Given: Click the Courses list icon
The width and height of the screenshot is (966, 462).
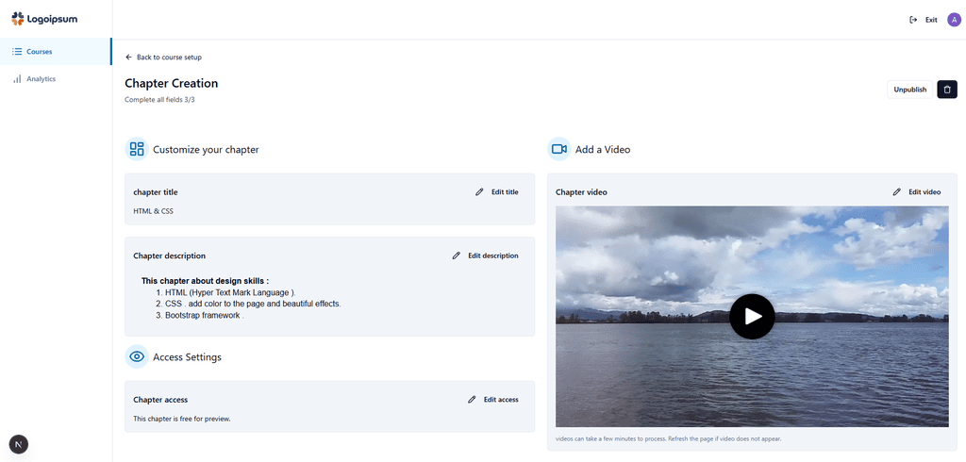Looking at the screenshot, I should [17, 52].
